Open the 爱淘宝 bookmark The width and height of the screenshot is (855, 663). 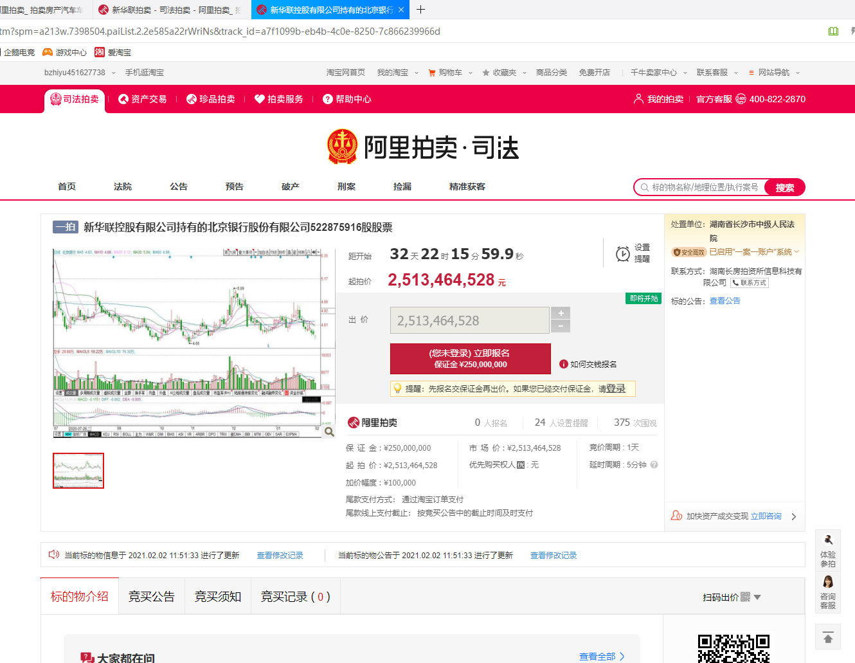click(x=113, y=53)
